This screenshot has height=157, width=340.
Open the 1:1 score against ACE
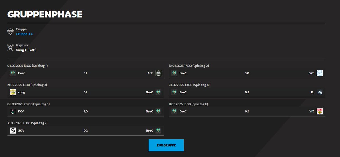pos(86,73)
